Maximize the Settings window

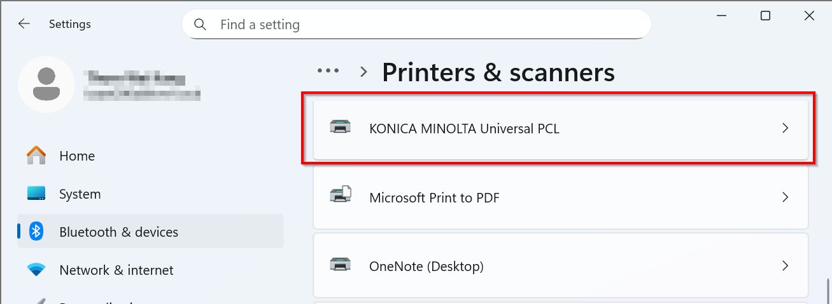(766, 16)
